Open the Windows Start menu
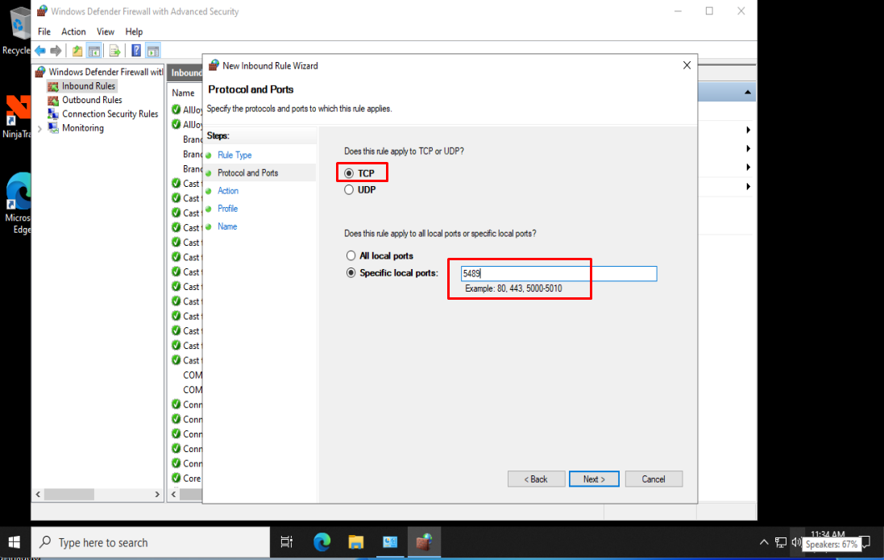 click(x=14, y=542)
